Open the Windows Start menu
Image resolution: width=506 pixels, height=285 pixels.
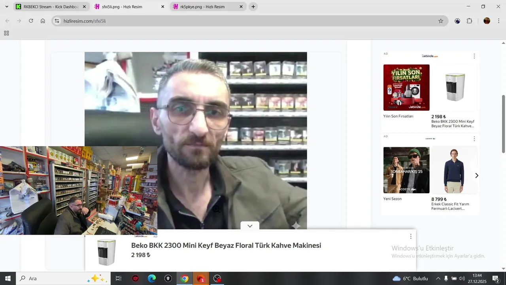(8, 278)
